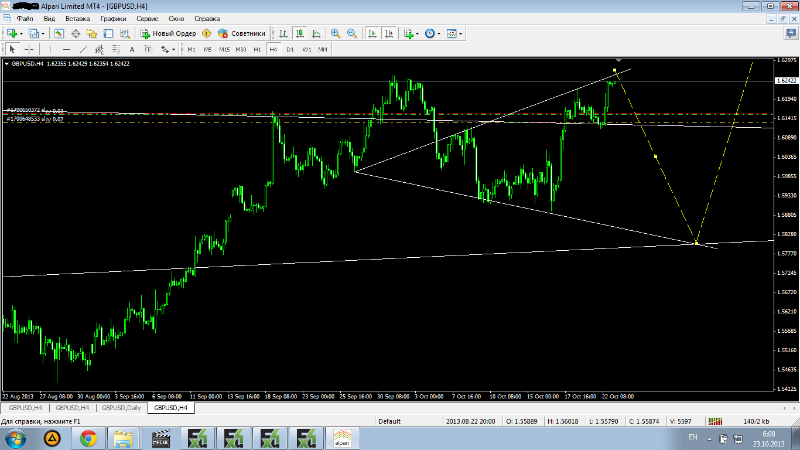Set timeframe to M15
800x450 pixels.
point(224,49)
